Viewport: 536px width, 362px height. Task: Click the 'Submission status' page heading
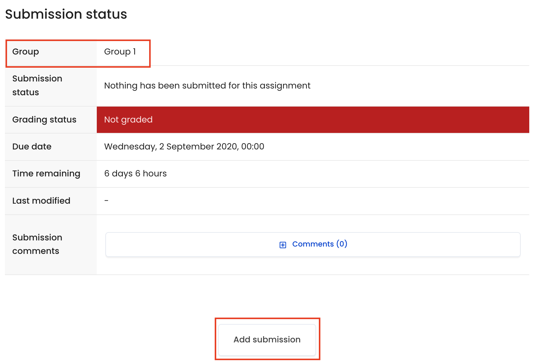pyautogui.click(x=66, y=14)
